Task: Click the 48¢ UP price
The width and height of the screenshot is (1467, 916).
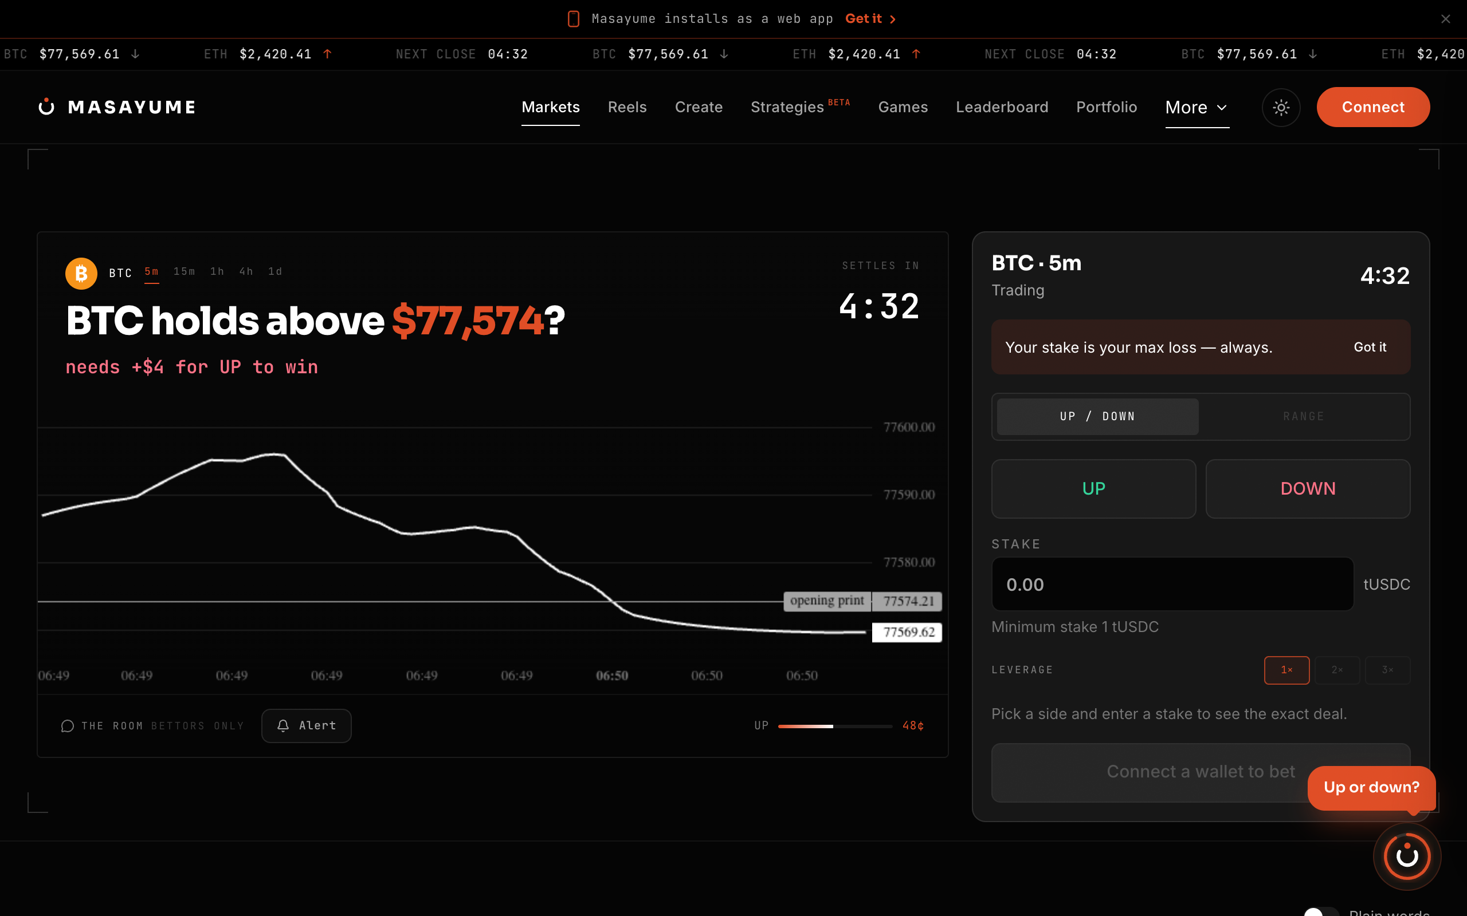Action: (x=913, y=726)
